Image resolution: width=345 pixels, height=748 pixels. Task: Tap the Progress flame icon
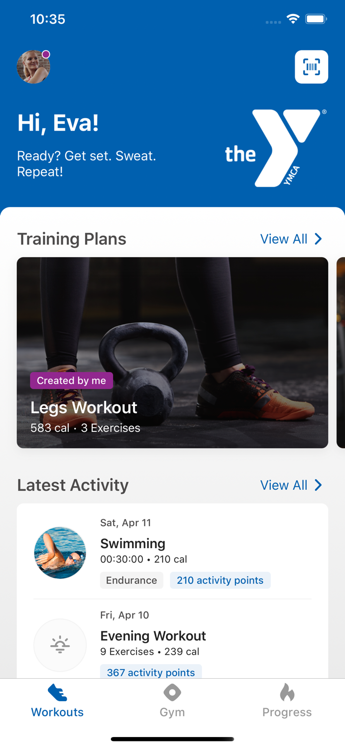[287, 692]
